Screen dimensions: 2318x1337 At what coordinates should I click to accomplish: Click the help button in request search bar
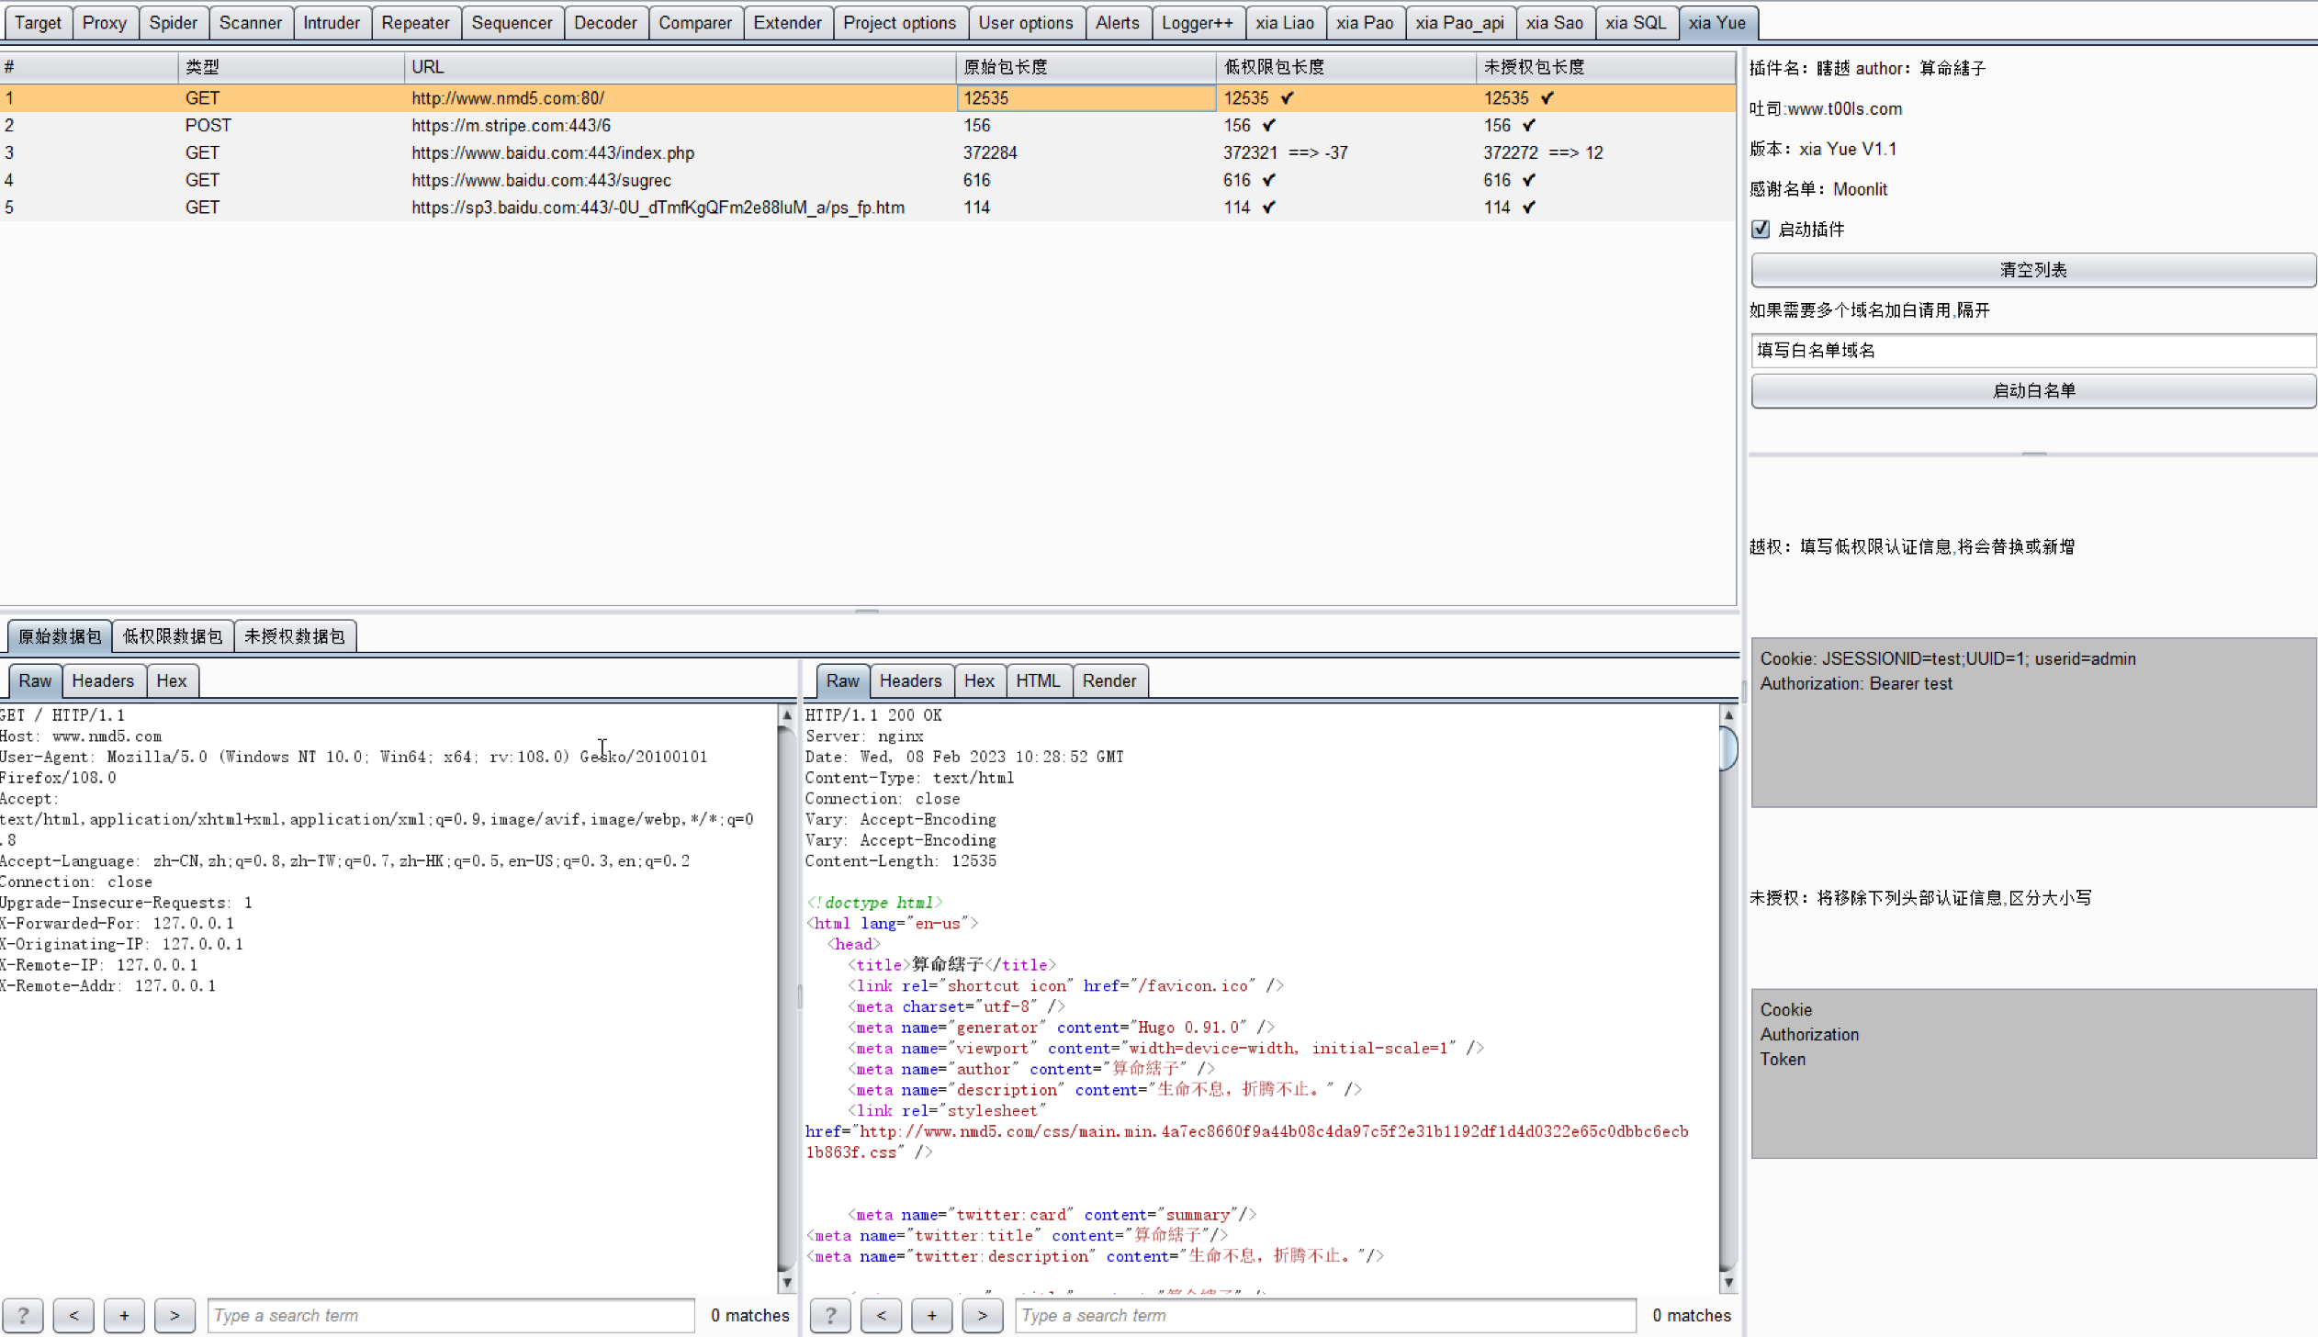(x=23, y=1315)
